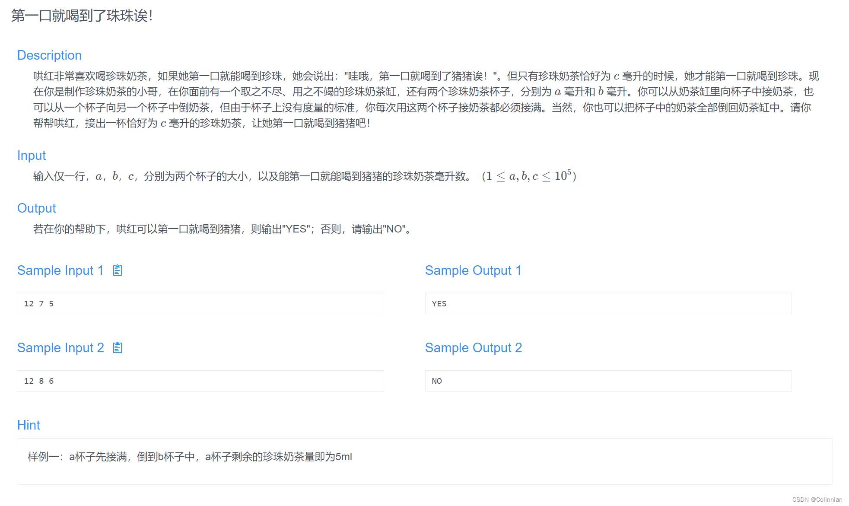Click the Sample Input 1 heading

(x=60, y=271)
